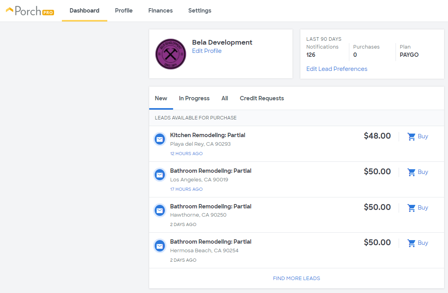Buy the Hermosa Beach bathroom lead
Viewport: 448px width, 293px height.
pyautogui.click(x=418, y=243)
